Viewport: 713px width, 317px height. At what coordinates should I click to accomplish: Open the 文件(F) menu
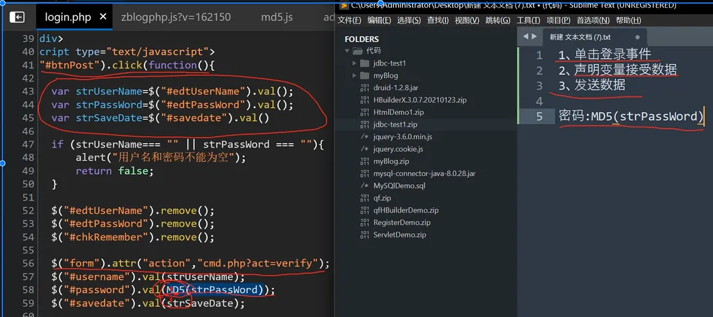[349, 20]
